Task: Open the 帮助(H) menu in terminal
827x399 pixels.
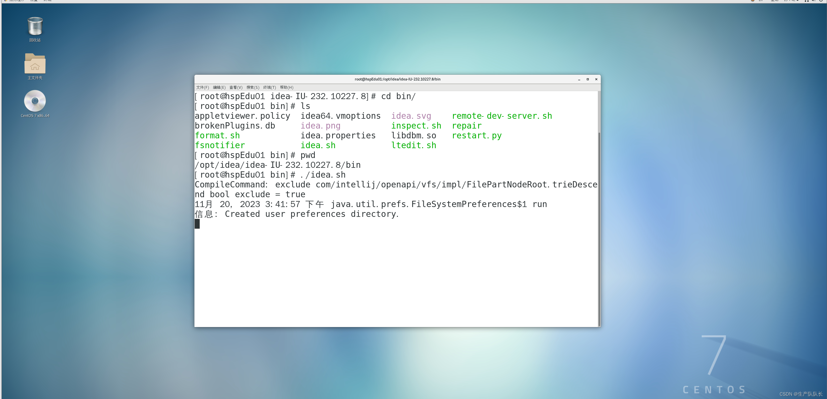Action: 287,88
